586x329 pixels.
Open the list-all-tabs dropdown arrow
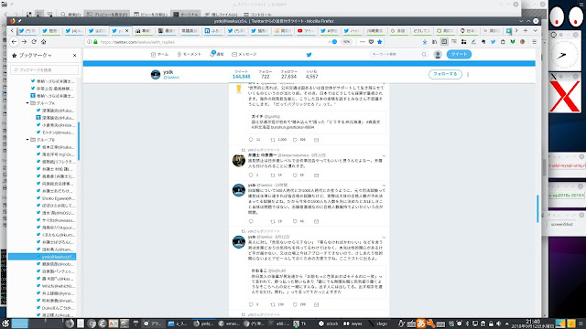coord(535,30)
